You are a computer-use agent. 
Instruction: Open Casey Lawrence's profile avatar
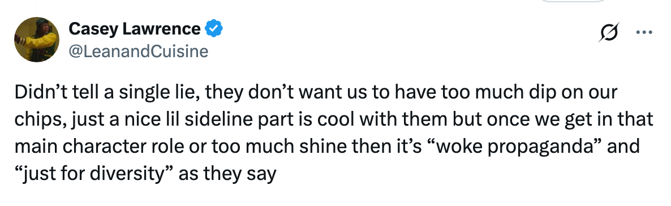37,40
